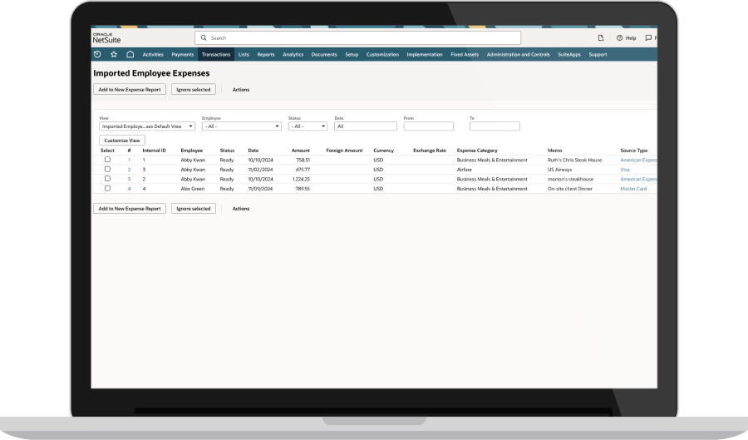Go to the Home icon
This screenshot has height=440, width=748.
pos(130,55)
